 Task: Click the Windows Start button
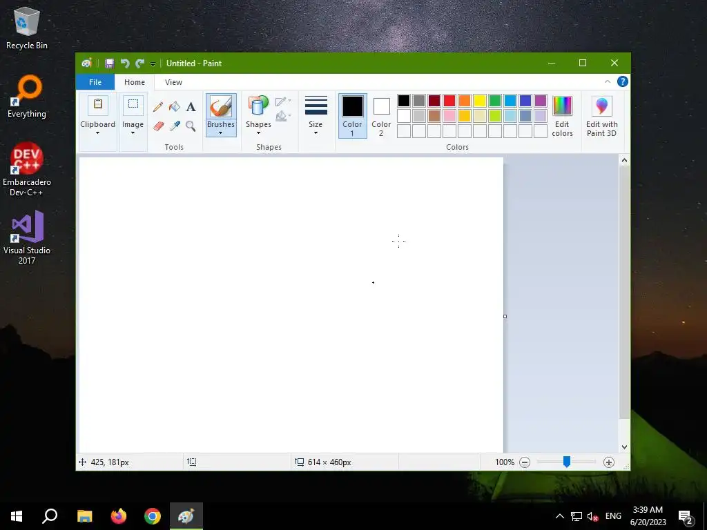[x=17, y=516]
